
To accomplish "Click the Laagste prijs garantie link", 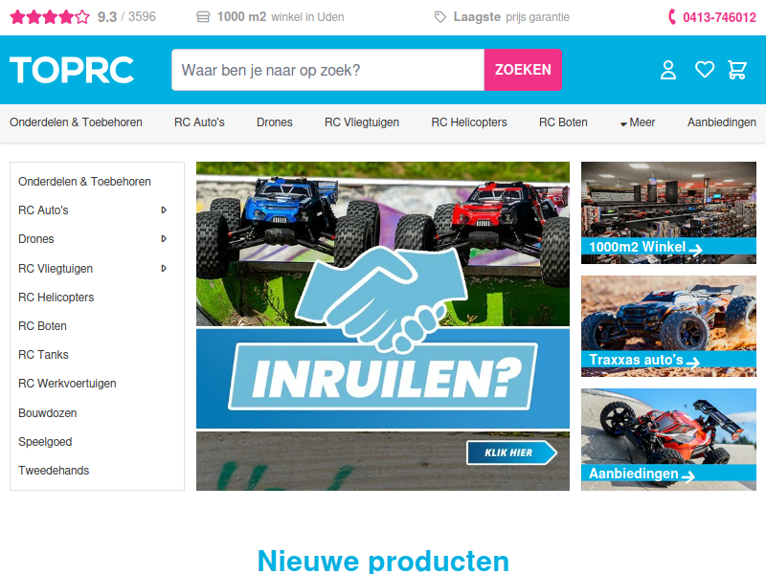I will click(511, 17).
